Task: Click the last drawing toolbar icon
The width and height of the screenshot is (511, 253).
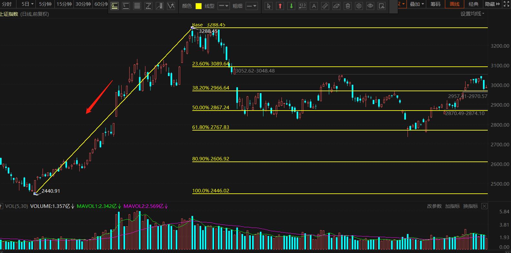Action: click(381, 6)
